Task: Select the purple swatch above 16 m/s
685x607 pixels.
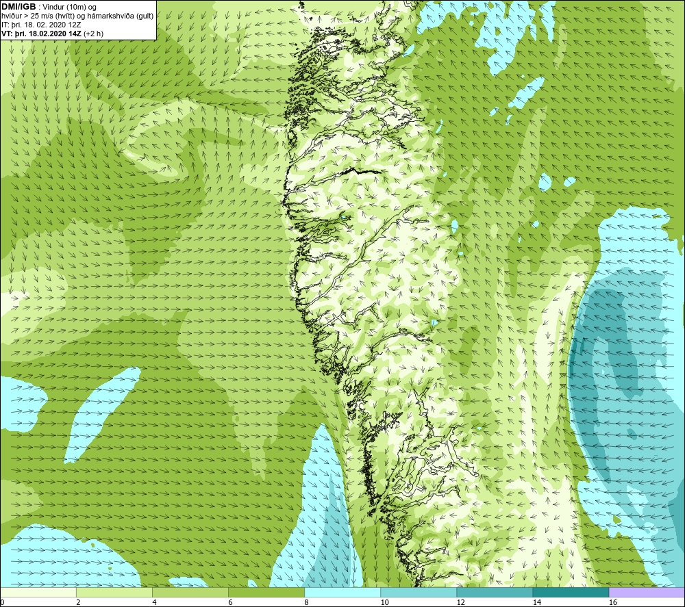Action: [647, 592]
